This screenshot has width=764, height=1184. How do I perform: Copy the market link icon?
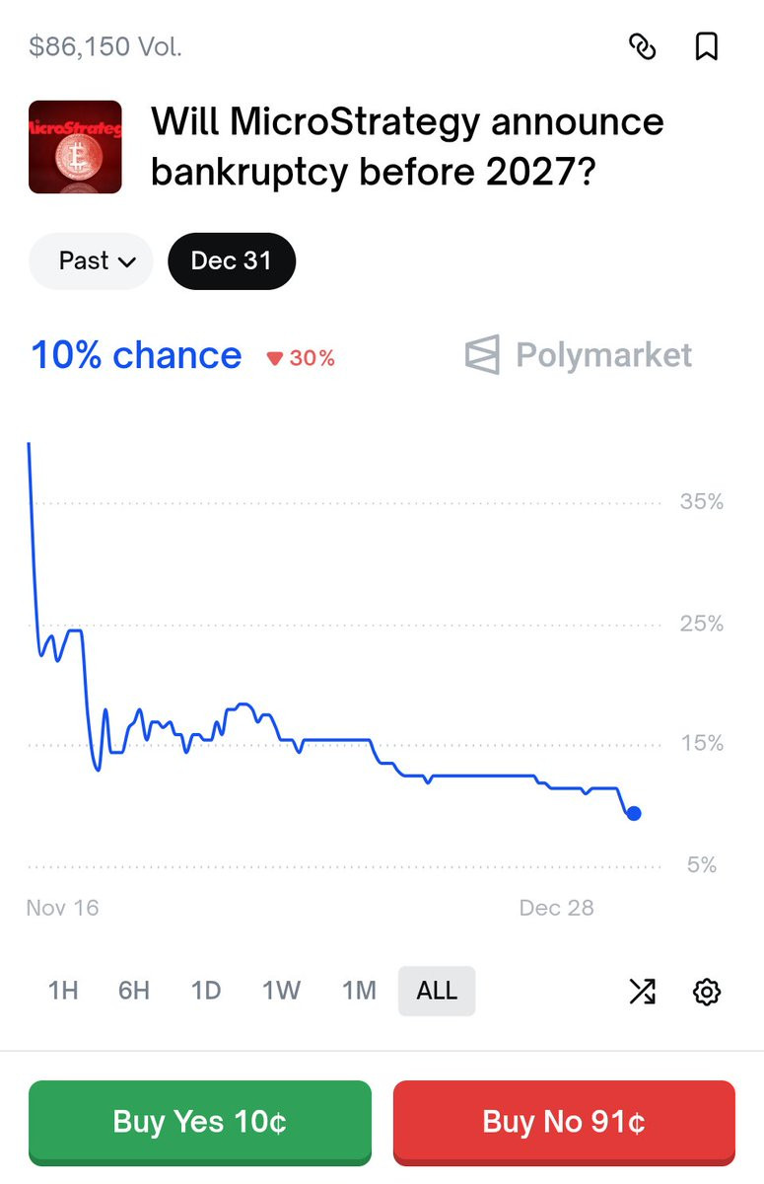642,46
